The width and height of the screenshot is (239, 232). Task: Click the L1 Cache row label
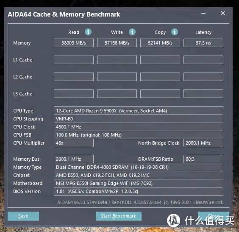23,60
